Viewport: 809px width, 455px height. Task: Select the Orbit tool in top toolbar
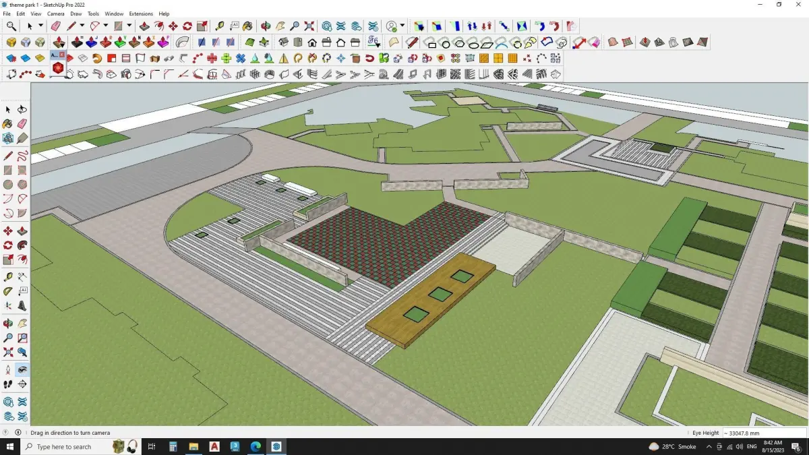point(266,26)
